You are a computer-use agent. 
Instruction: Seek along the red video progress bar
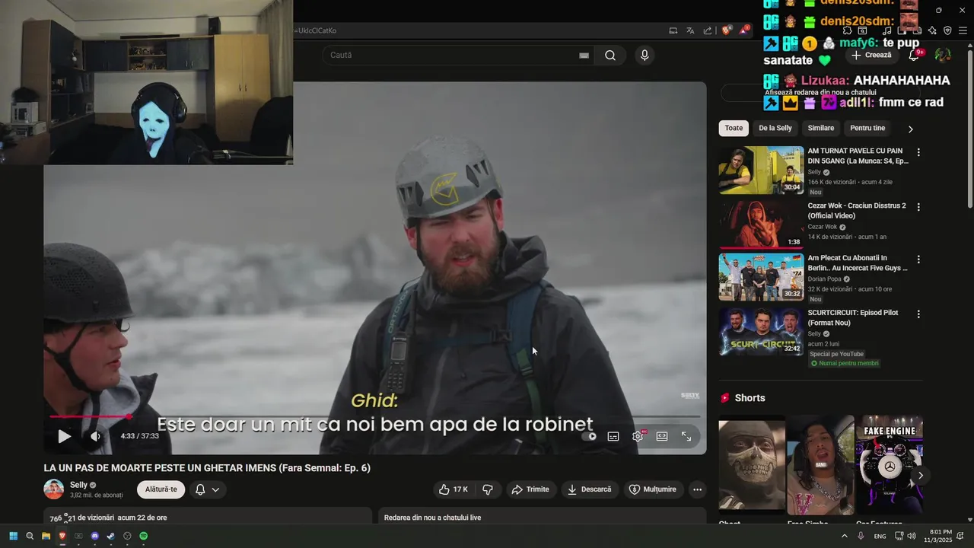point(374,416)
